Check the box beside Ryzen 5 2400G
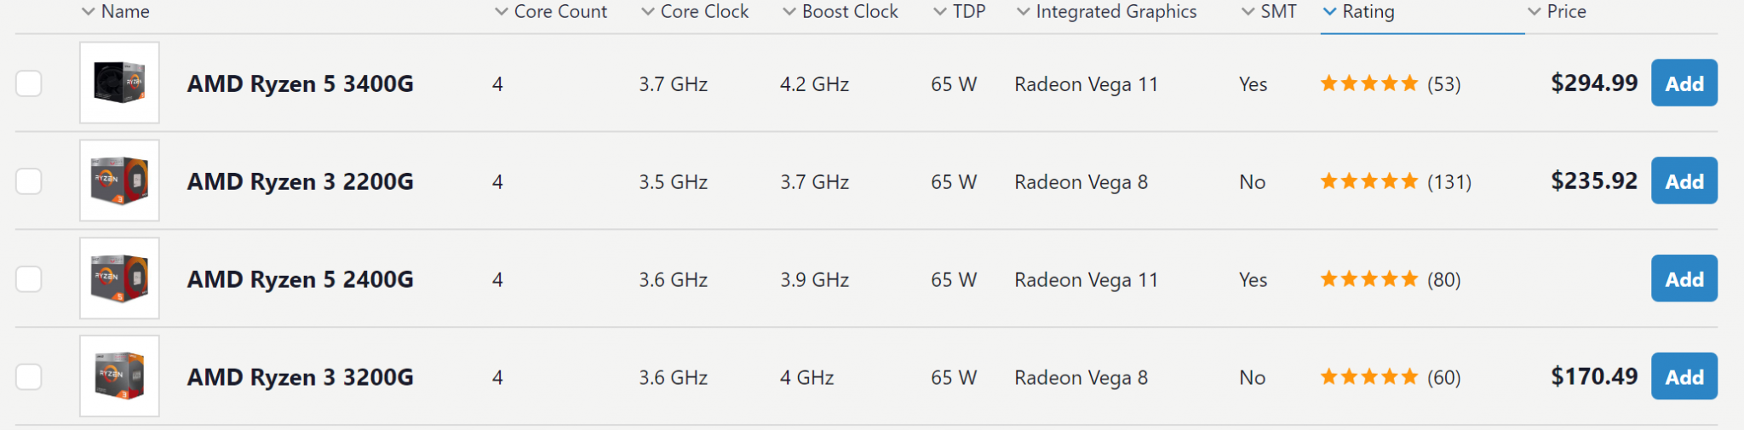1744x430 pixels. (x=29, y=279)
